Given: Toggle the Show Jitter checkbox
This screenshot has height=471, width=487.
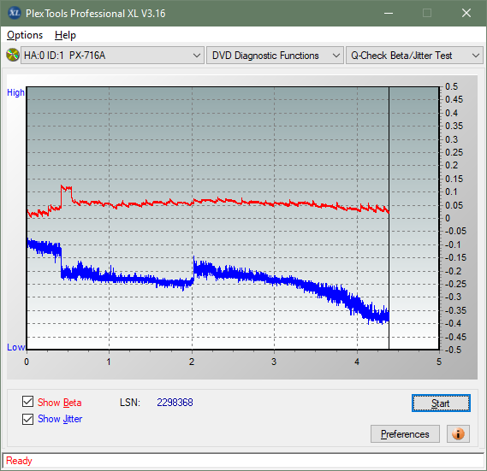Looking at the screenshot, I should tap(27, 419).
